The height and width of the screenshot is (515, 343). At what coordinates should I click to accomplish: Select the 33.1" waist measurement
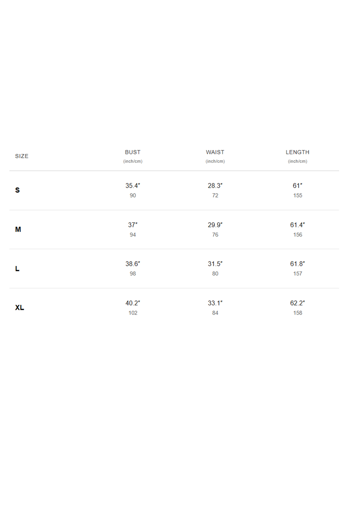tap(215, 303)
